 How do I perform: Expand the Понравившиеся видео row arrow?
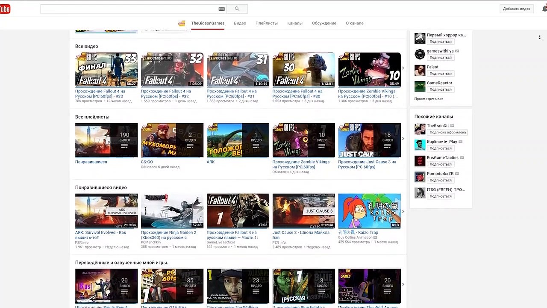tap(403, 211)
